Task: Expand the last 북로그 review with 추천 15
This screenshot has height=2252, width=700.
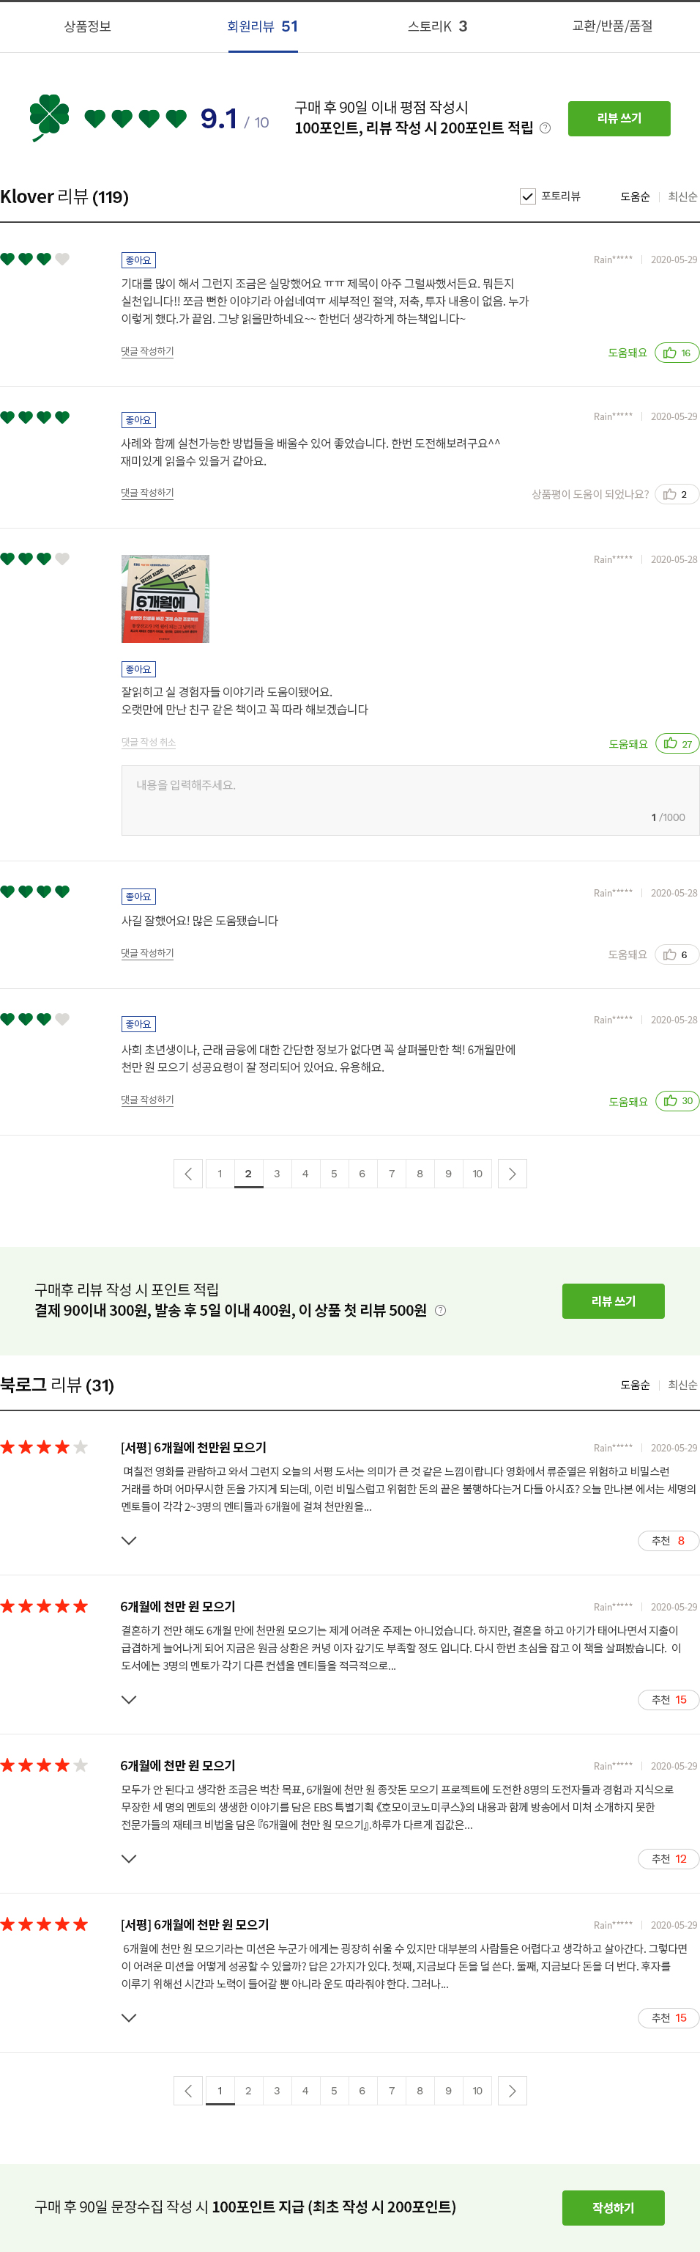Action: click(128, 2017)
